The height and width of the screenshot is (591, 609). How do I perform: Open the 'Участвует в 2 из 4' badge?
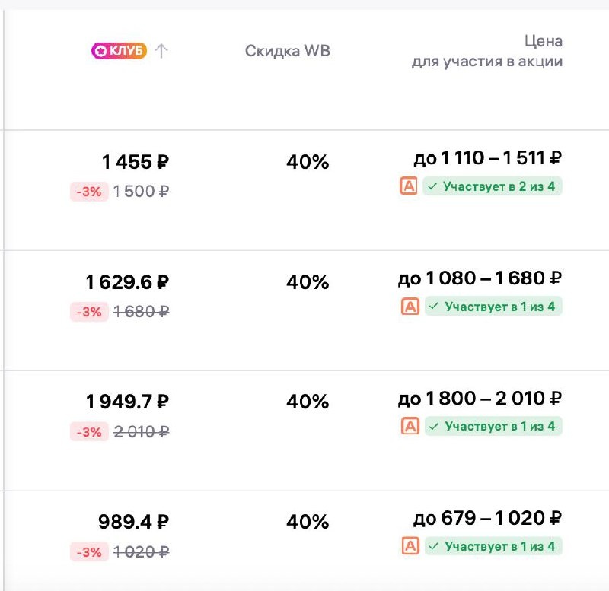pyautogui.click(x=493, y=186)
